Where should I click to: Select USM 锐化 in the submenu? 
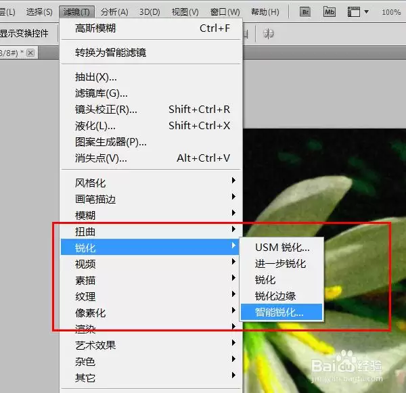coord(281,248)
